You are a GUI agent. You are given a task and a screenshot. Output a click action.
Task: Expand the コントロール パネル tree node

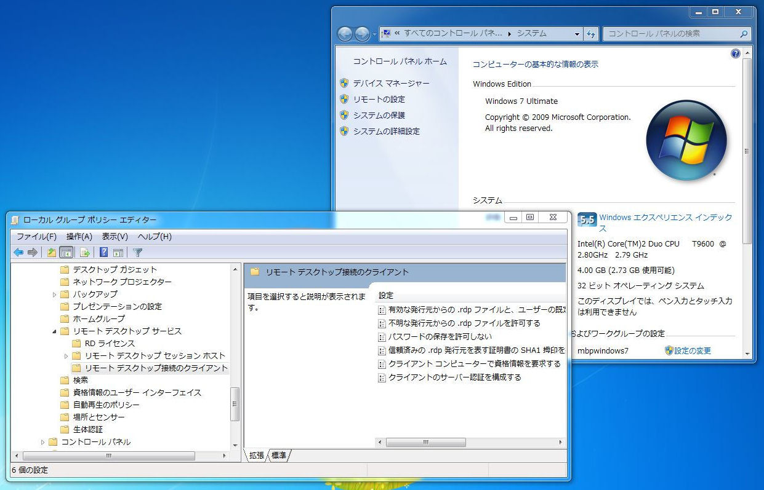click(43, 442)
